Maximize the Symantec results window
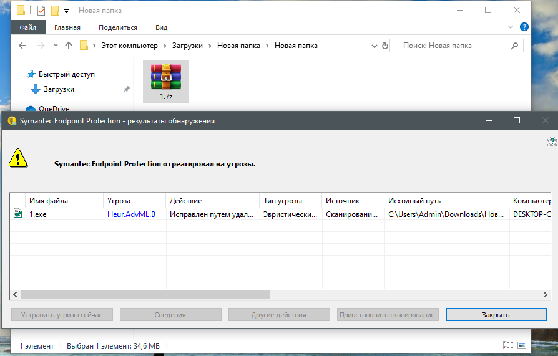This screenshot has width=558, height=356. (517, 121)
